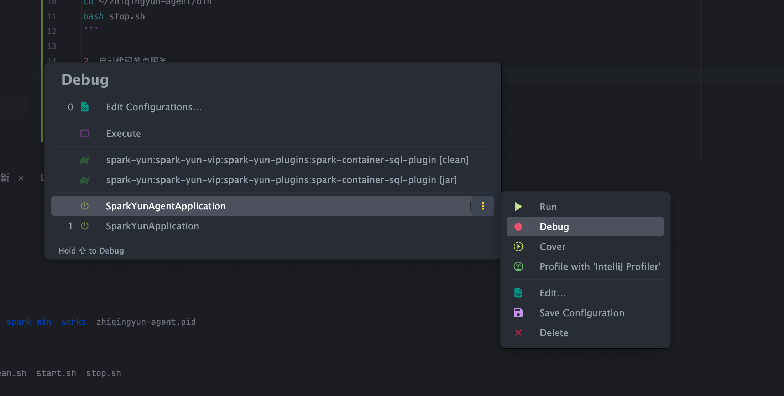This screenshot has height=396, width=784.
Task: Click the IntelliJ Profiler gauge icon
Action: (518, 266)
